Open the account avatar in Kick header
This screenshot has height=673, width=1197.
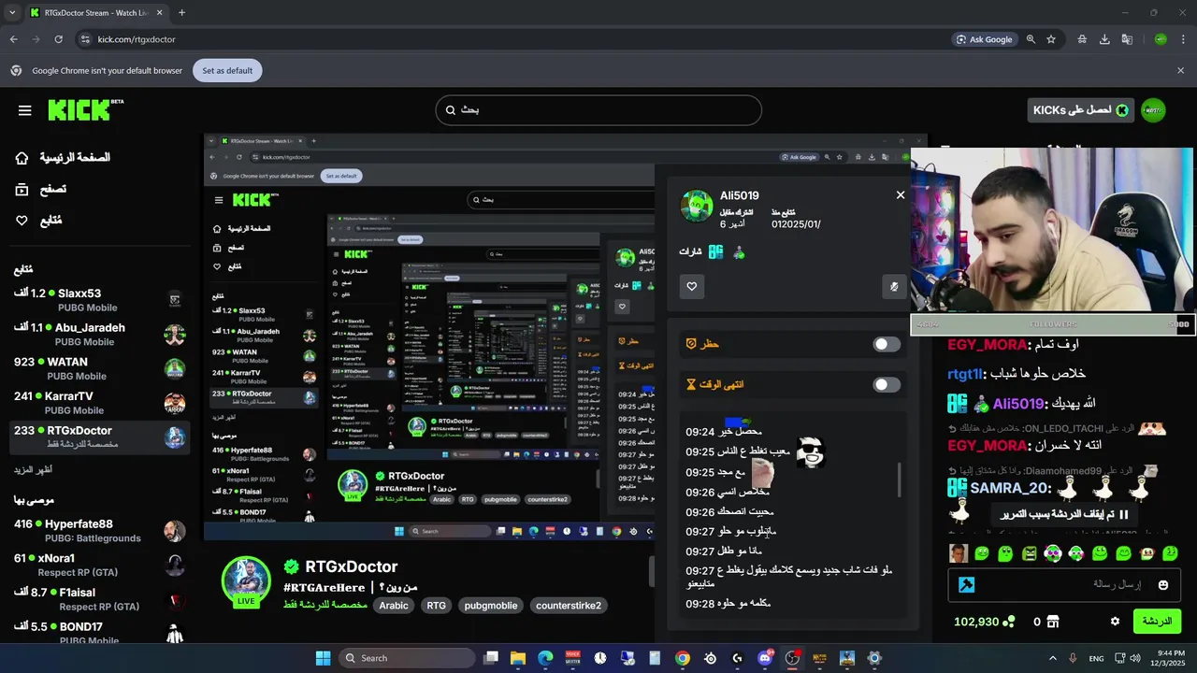(x=1153, y=110)
